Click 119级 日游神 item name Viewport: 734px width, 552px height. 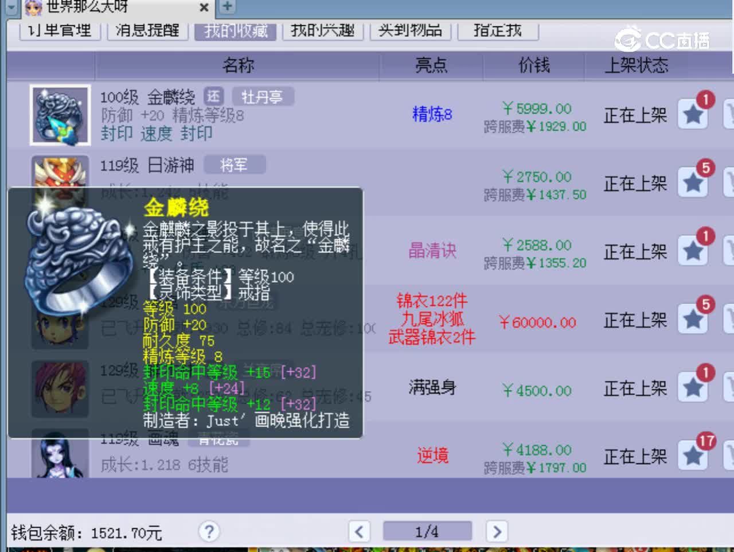(147, 165)
